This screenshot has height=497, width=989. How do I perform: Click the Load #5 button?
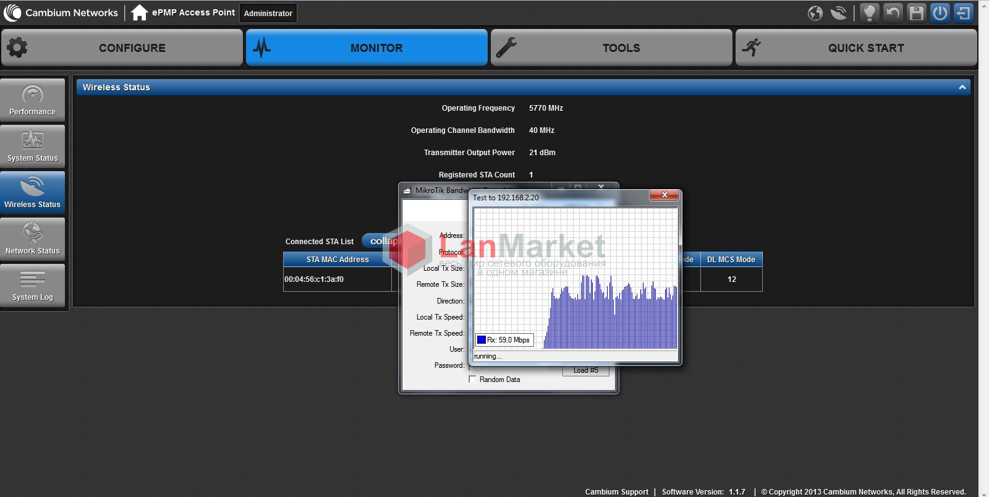pos(585,370)
